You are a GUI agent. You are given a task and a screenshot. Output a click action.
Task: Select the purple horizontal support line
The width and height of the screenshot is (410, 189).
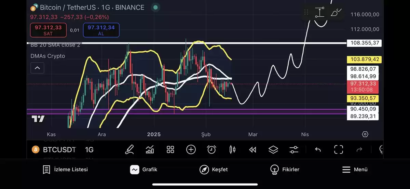pos(186,112)
